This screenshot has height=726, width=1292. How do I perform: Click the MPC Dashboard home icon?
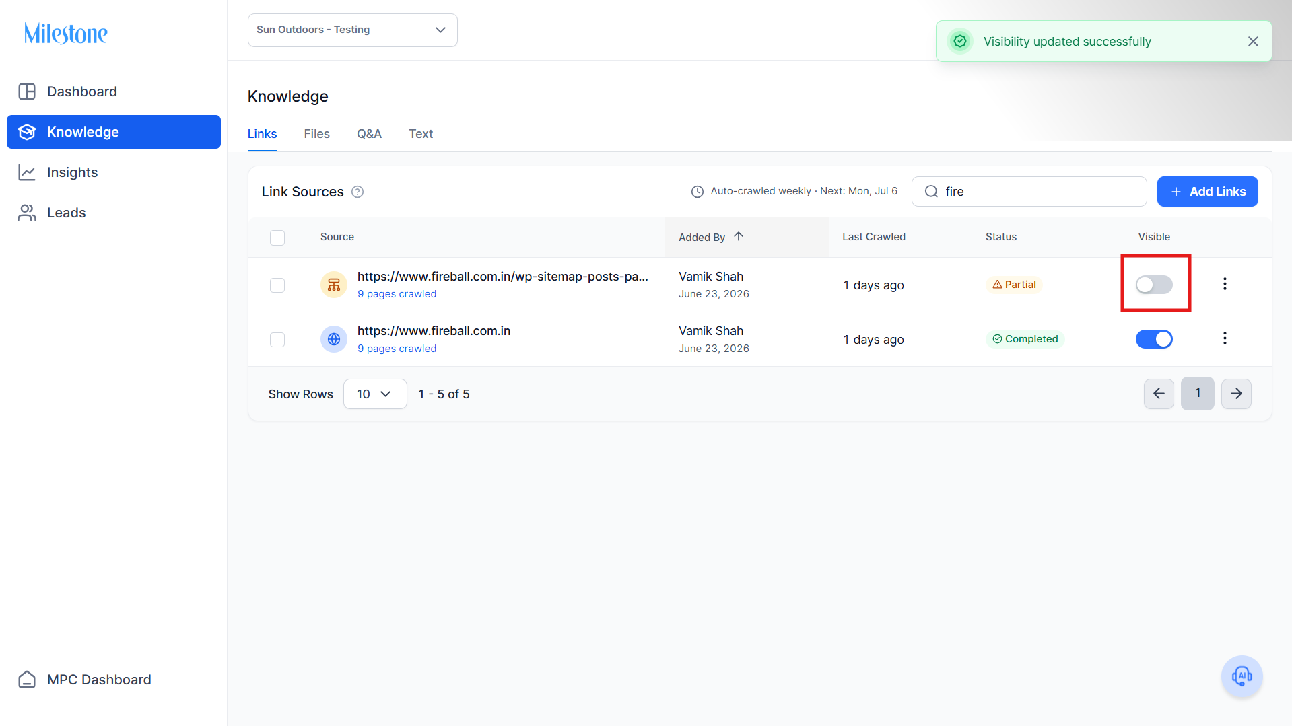tap(27, 680)
